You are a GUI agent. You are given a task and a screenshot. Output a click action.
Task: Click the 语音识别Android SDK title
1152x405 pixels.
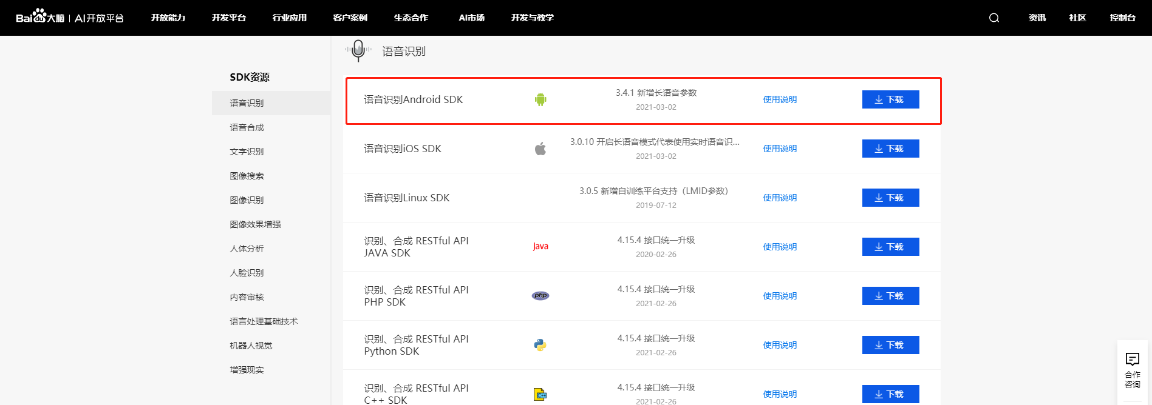coord(414,99)
